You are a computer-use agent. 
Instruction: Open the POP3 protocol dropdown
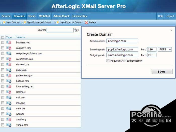coord(165,49)
